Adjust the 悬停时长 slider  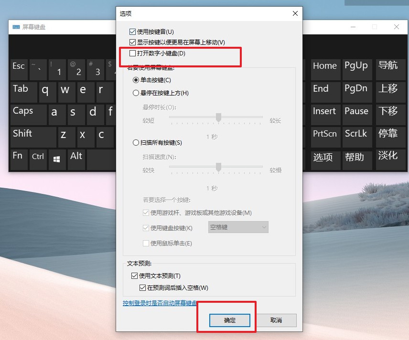[x=218, y=117]
